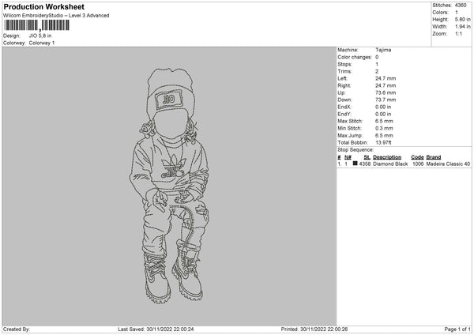
Task: Click the Stitches count 4360
Action: (x=461, y=6)
